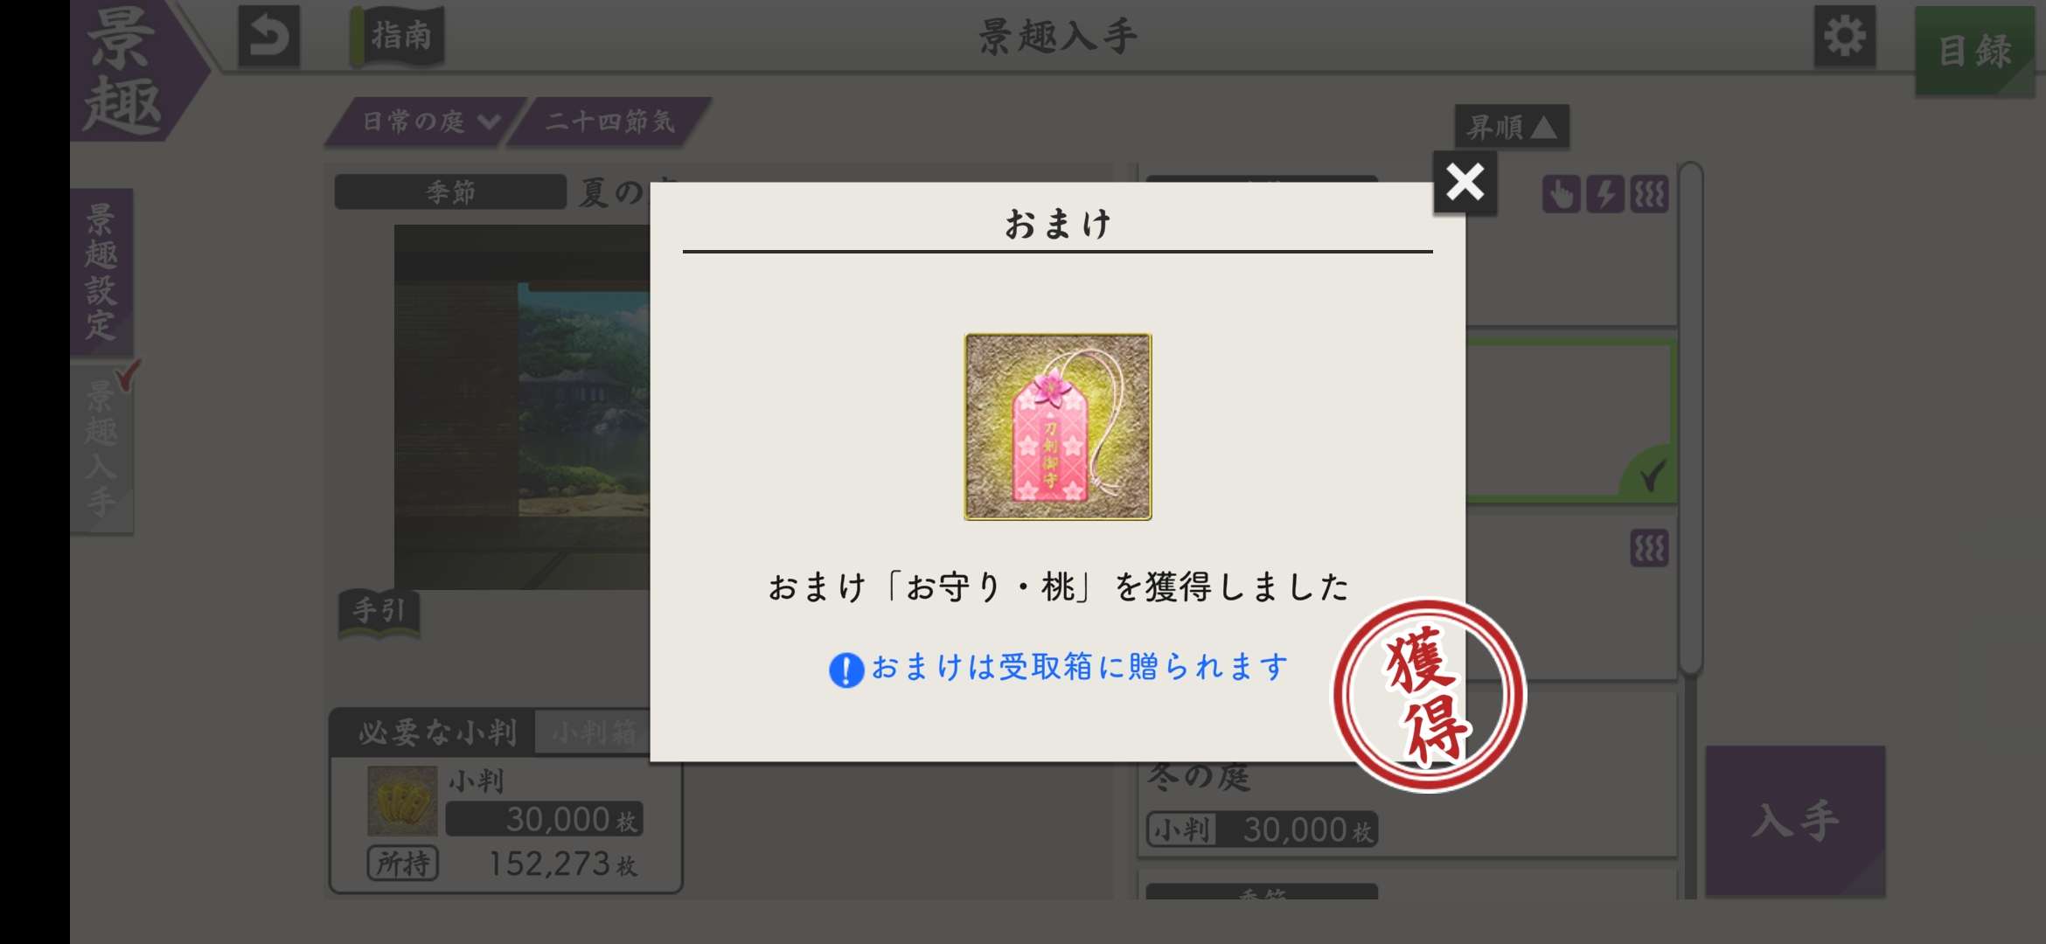Tap the お守り・桃 charm item image
Image resolution: width=2046 pixels, height=944 pixels.
[1058, 427]
